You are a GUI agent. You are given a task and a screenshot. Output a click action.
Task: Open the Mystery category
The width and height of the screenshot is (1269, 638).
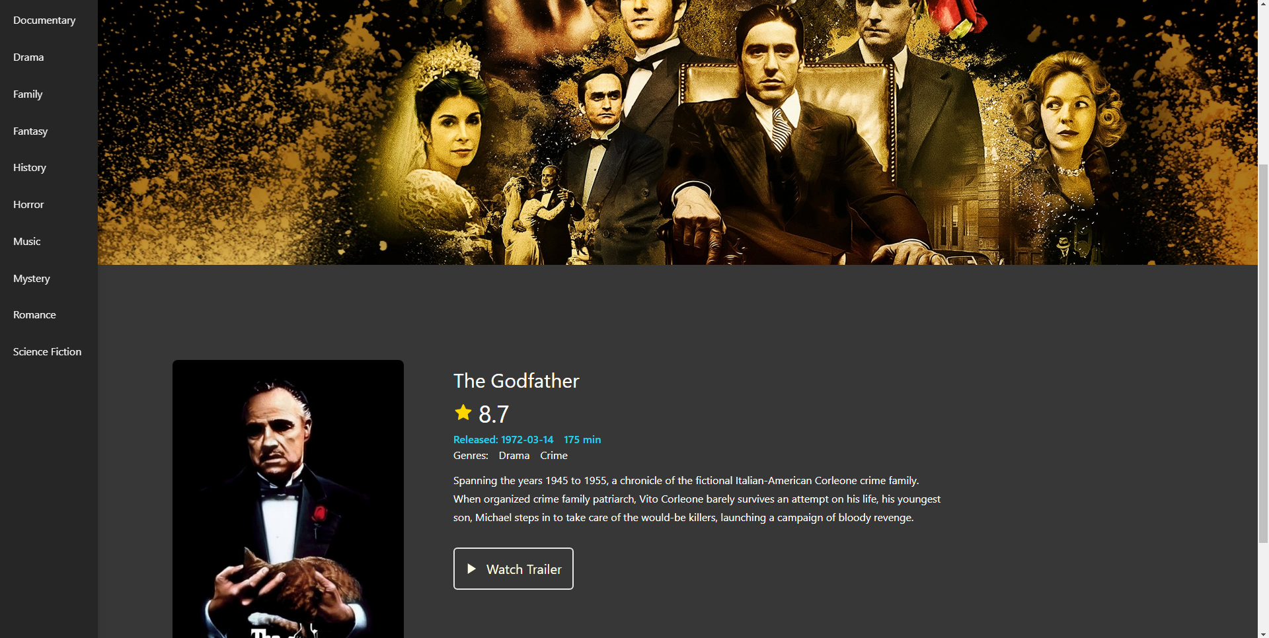32,279
